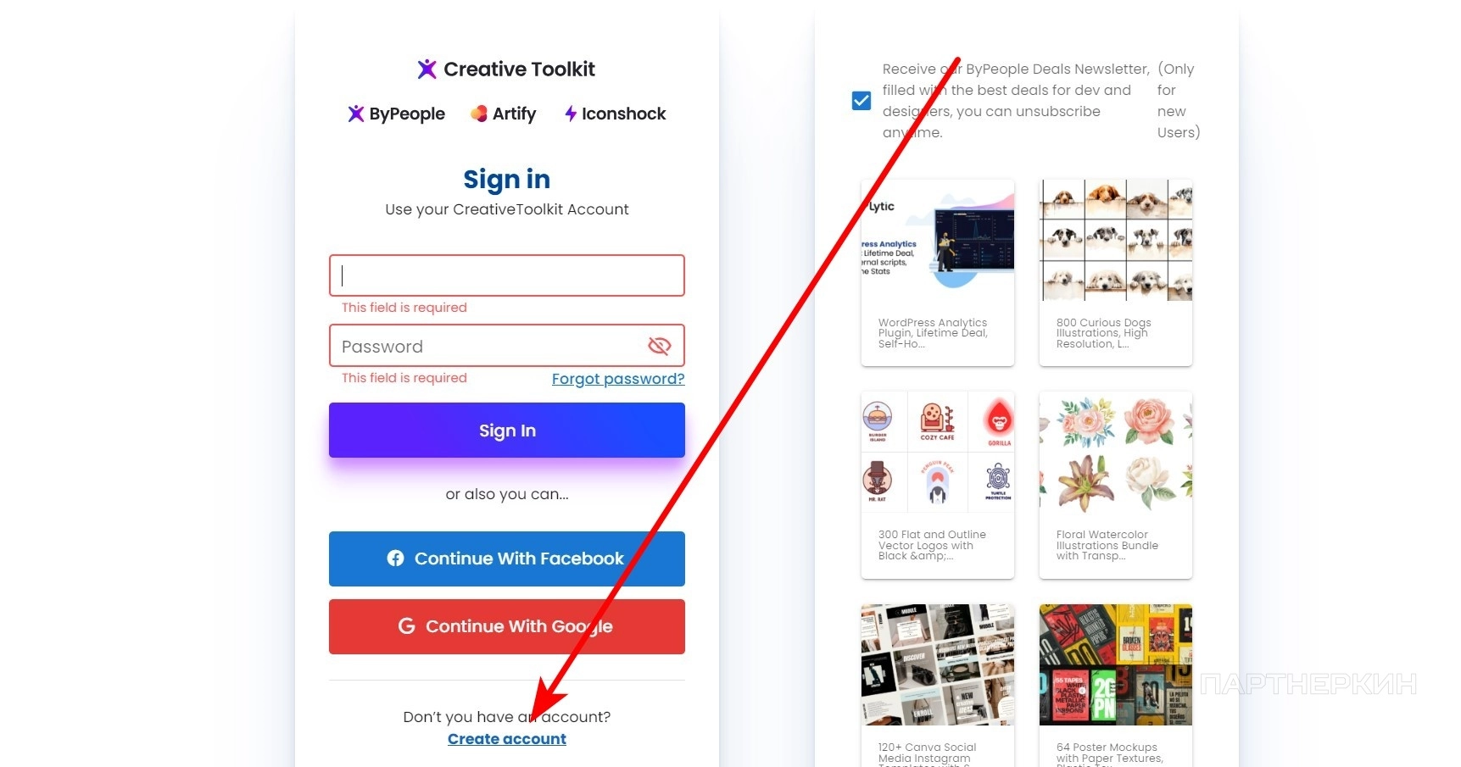The width and height of the screenshot is (1461, 767).
Task: Open 300 Flat and Outline Vector Logos card
Action: pos(938,485)
